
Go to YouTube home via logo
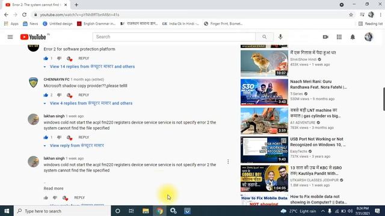click(x=34, y=37)
